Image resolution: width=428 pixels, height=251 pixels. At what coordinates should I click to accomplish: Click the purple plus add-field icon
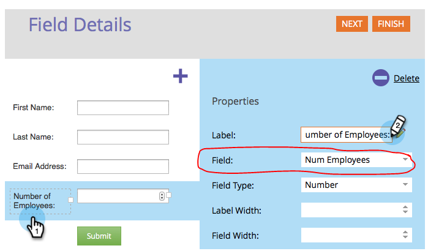click(181, 76)
